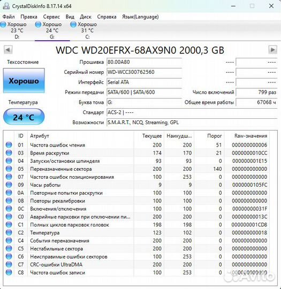281x289 pixels.
Task: Click status icon for attribute 0A
Action: tap(9, 193)
